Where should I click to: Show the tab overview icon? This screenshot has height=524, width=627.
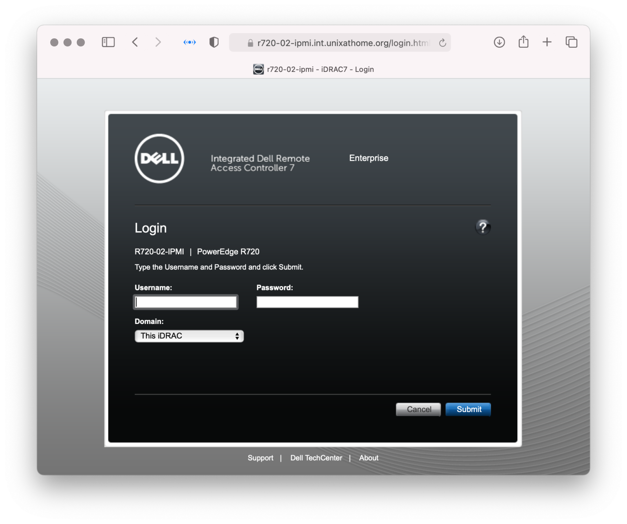tap(571, 42)
